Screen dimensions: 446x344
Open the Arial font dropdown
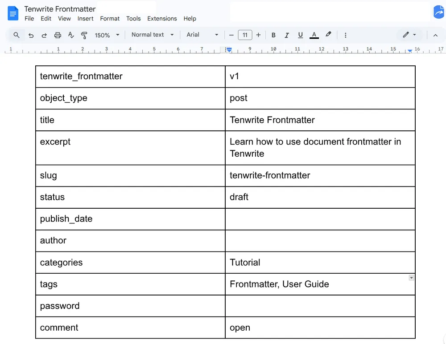click(202, 35)
